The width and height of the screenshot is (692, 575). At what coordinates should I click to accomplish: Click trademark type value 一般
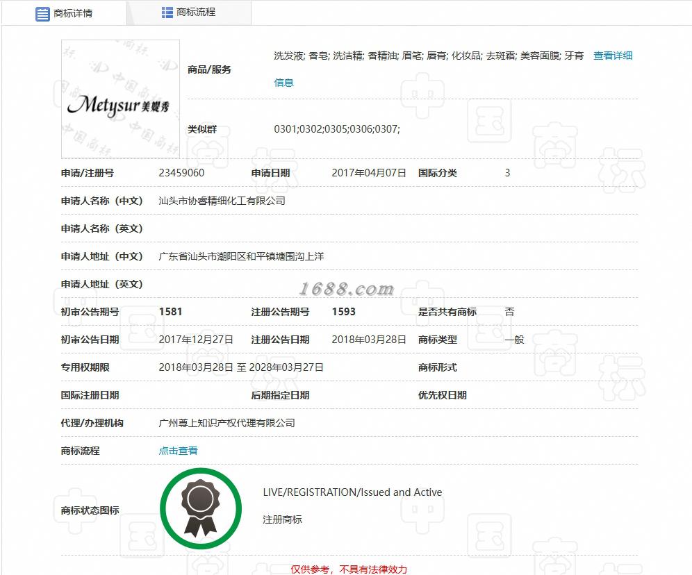pyautogui.click(x=514, y=340)
